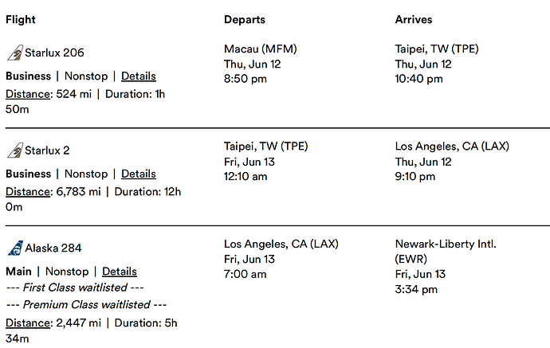Click Macau (MFM) departure airport
The image size is (550, 348).
(x=261, y=49)
